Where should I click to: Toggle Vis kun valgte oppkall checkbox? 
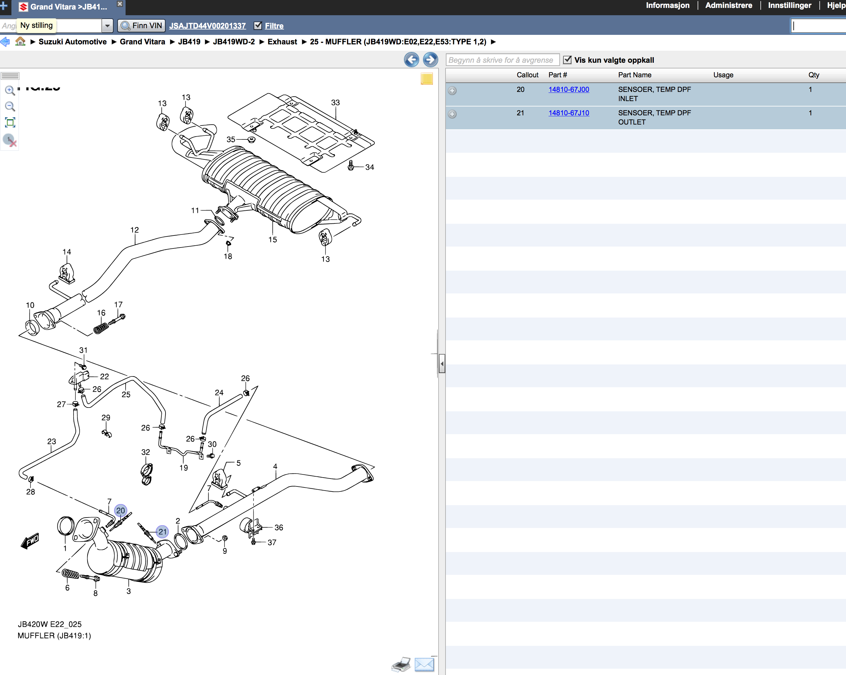pos(567,60)
